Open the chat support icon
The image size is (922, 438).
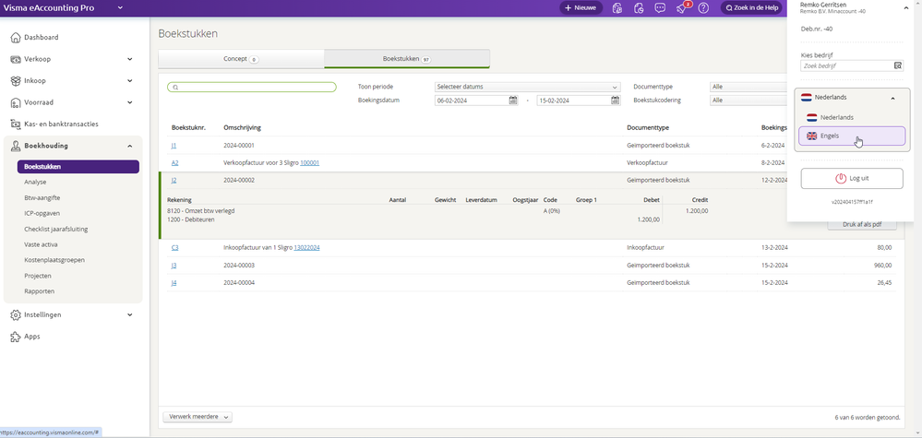[x=660, y=8]
